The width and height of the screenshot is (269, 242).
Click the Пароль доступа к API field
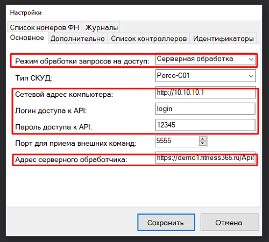(x=206, y=125)
